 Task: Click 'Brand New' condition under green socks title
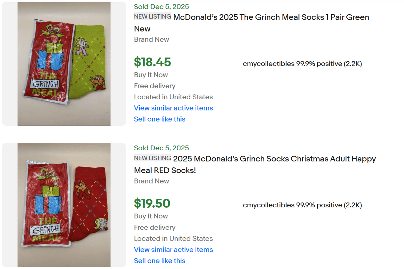(151, 40)
